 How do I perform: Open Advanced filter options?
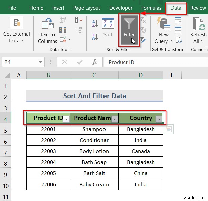[143, 40]
